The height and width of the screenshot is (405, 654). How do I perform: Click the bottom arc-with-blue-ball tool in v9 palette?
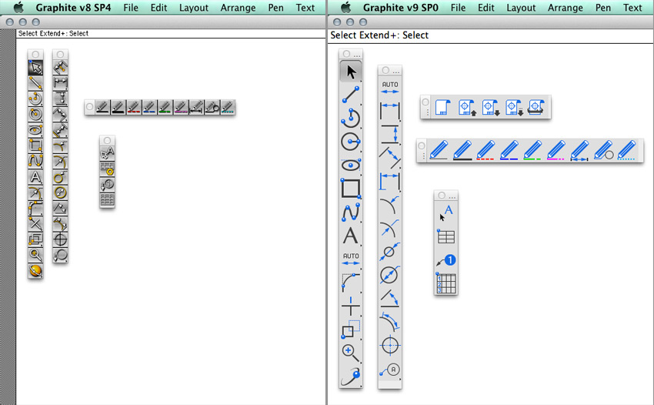[351, 377]
